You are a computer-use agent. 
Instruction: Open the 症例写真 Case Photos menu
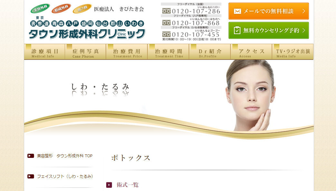[86, 52]
